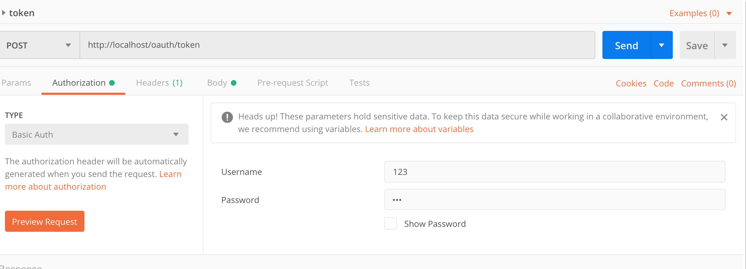The height and width of the screenshot is (269, 746).
Task: Open the Pre-request Script tab
Action: [x=292, y=83]
